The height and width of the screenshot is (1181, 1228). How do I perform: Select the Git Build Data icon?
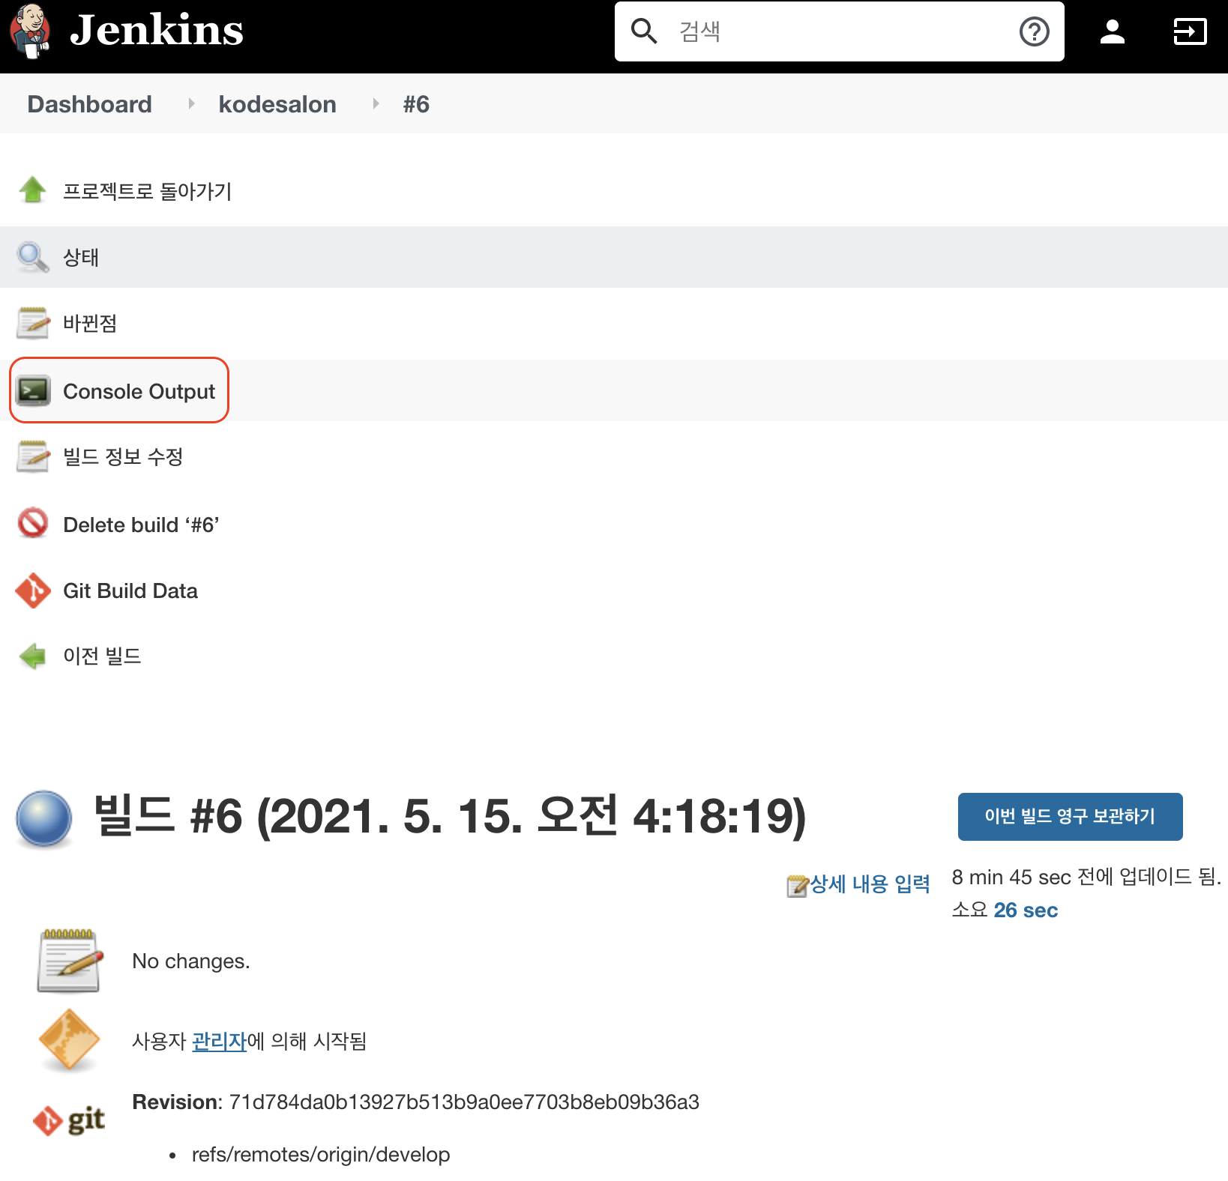(x=33, y=590)
